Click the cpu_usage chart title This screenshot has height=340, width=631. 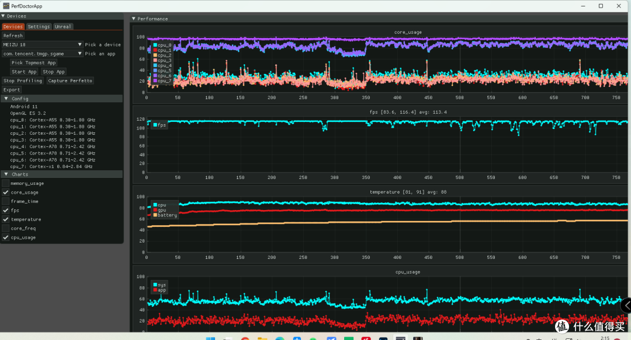pos(408,272)
